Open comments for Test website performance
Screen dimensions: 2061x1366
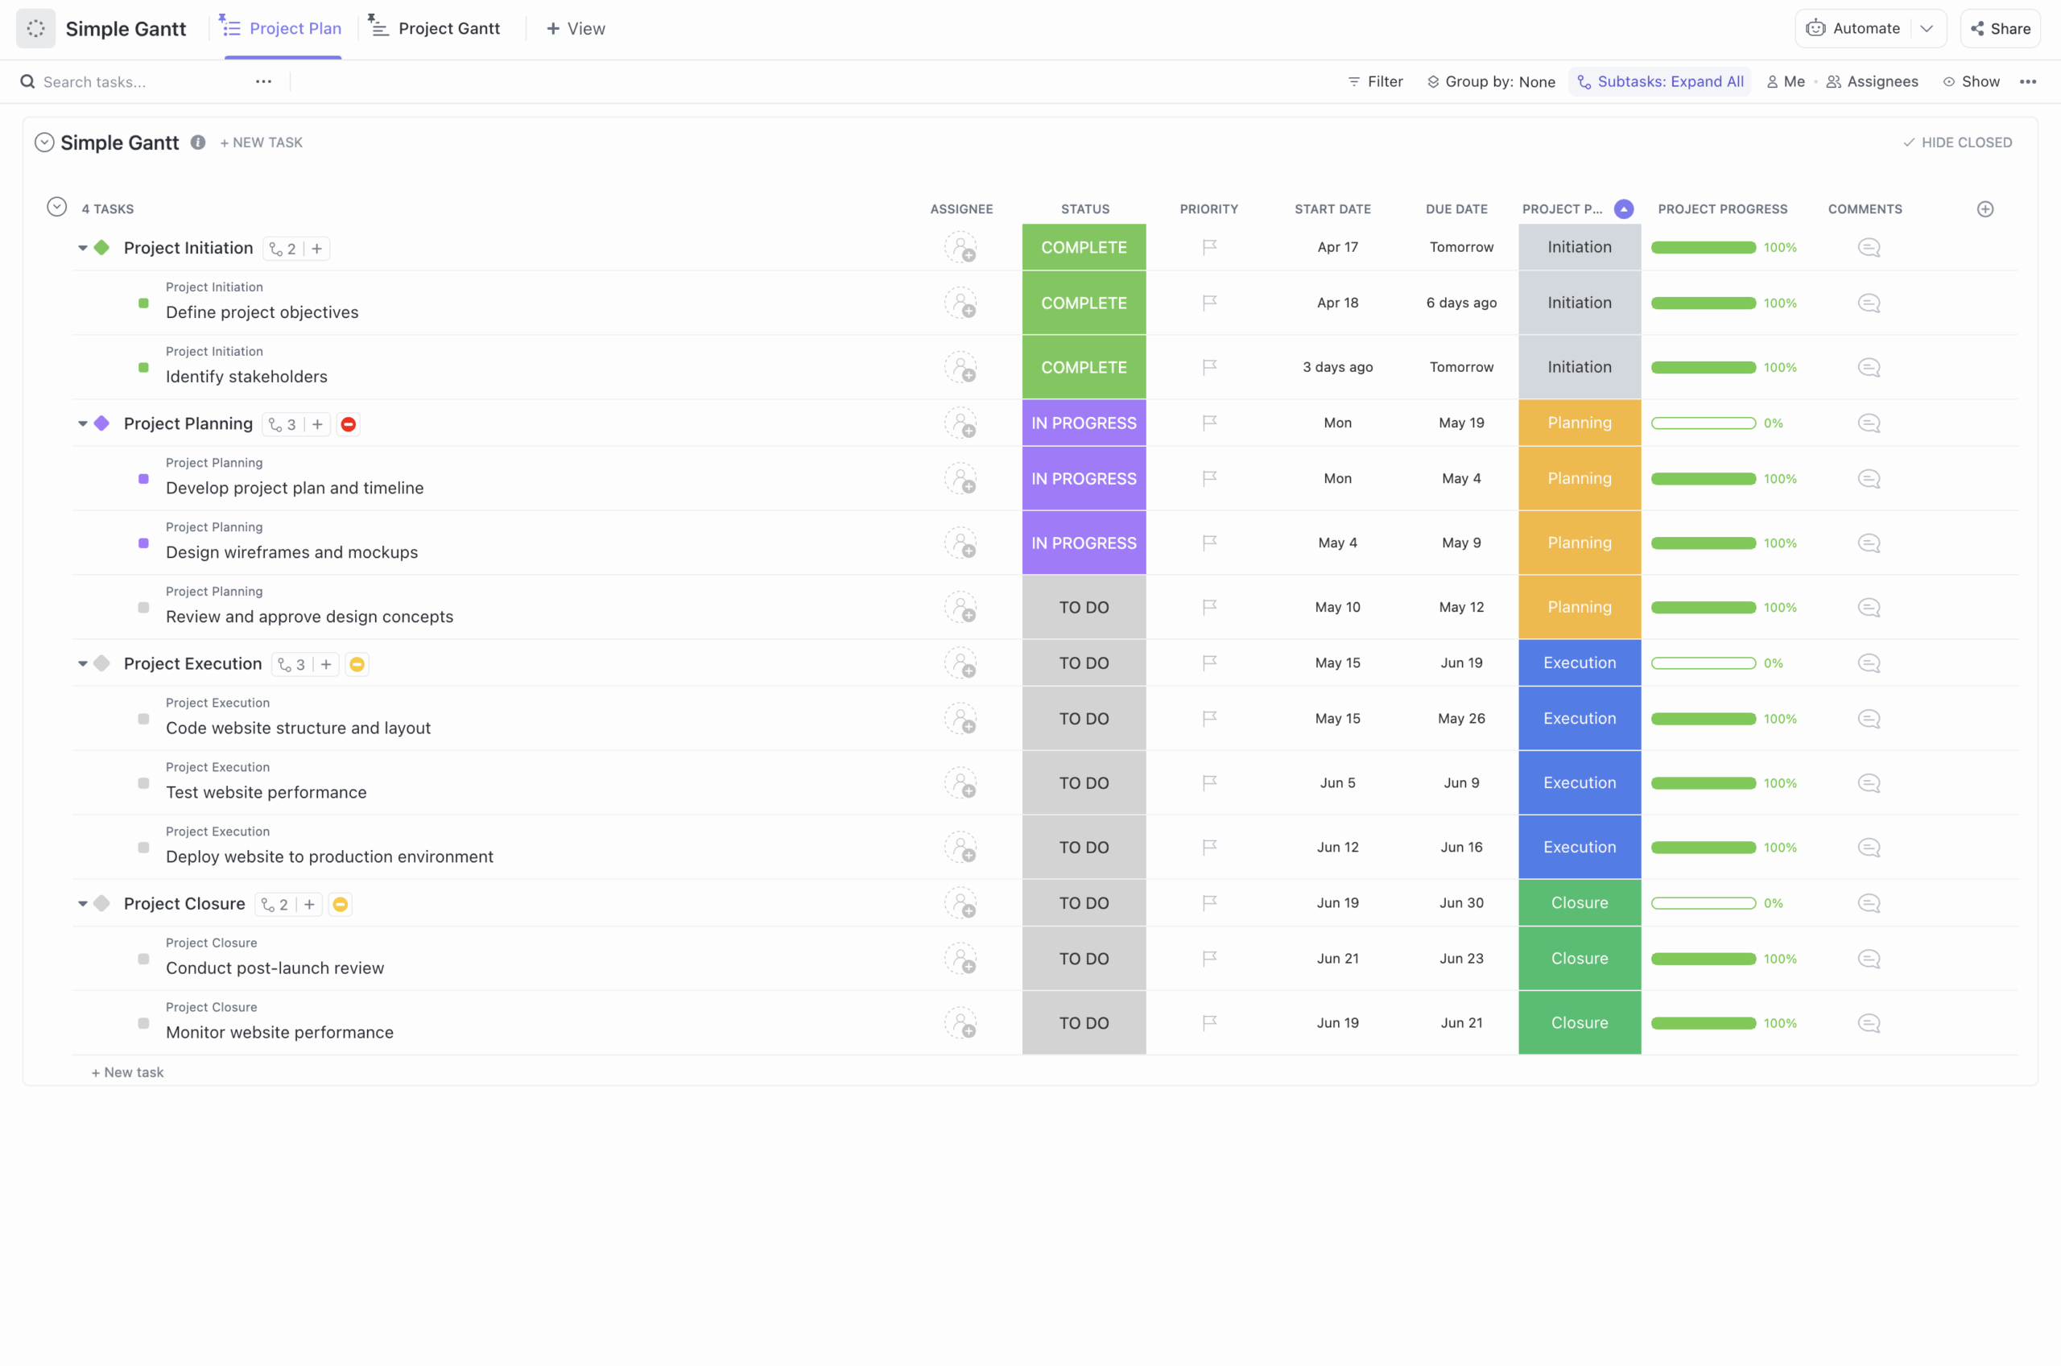click(x=1869, y=782)
